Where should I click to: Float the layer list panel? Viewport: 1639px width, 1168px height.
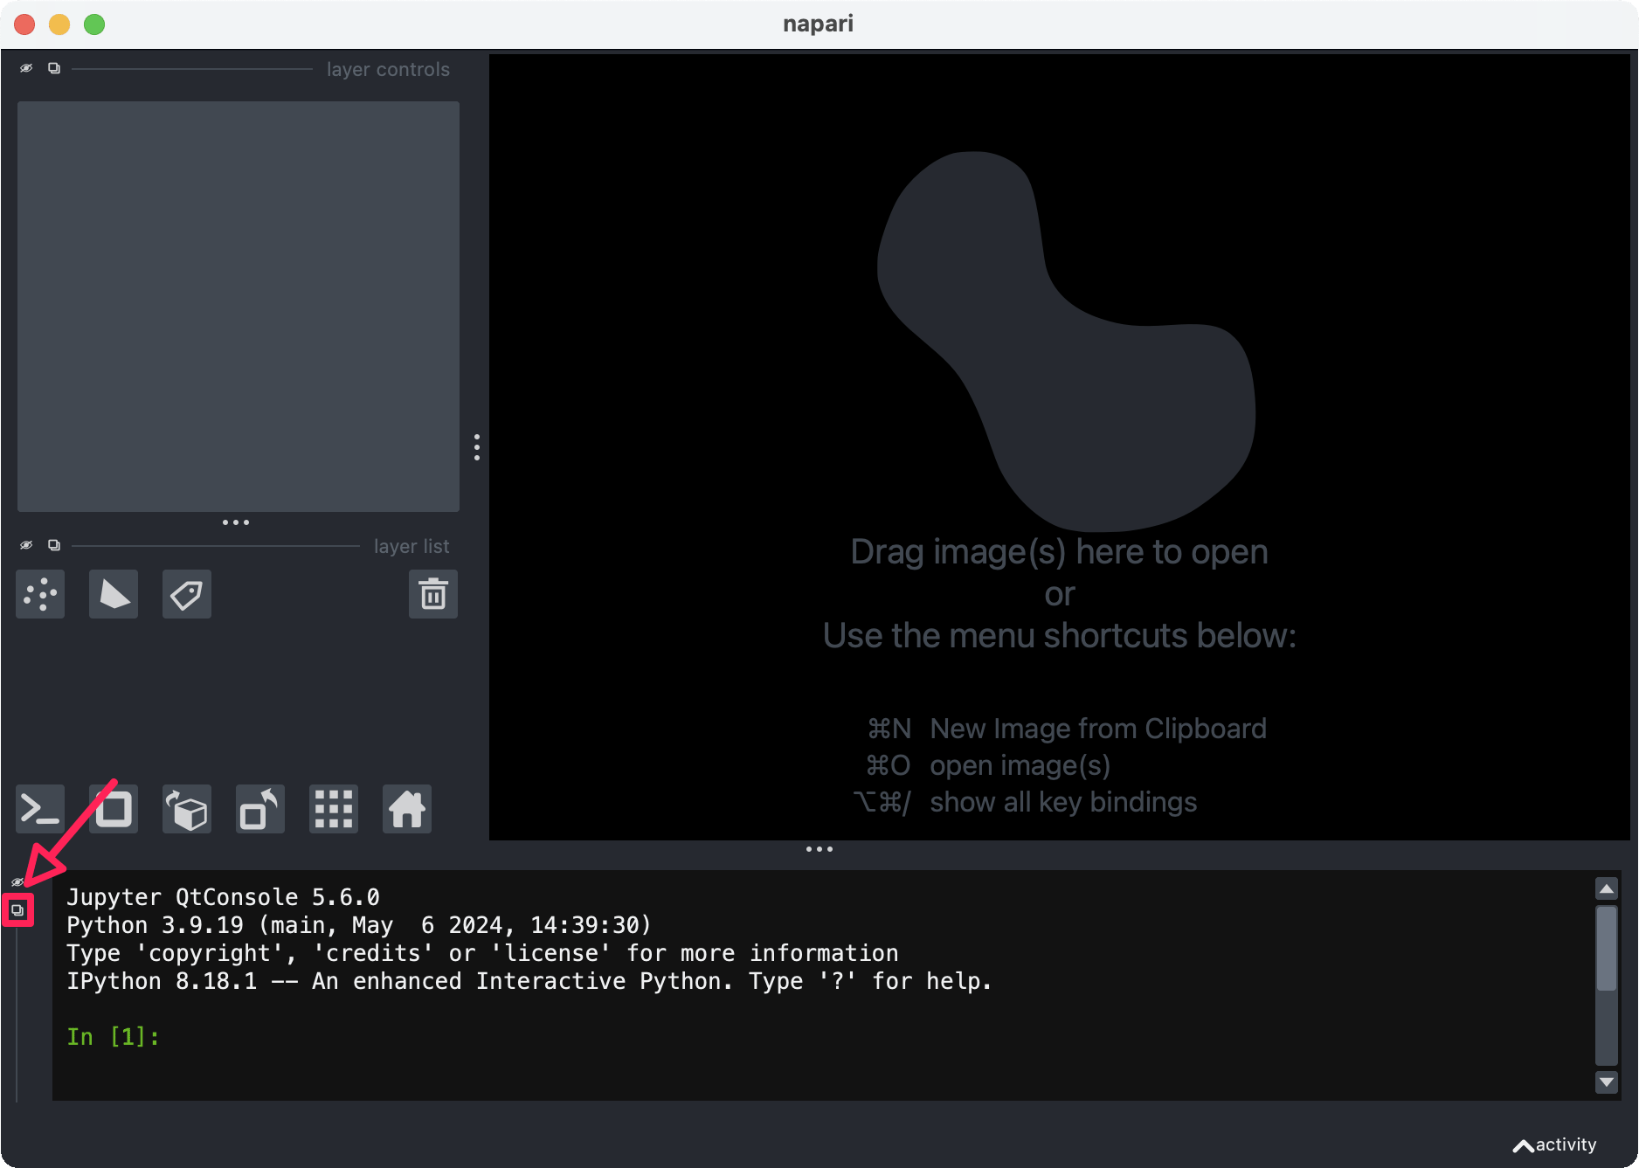pos(54,545)
